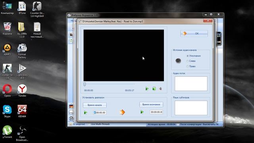
Task: Stop the preview playback
Action: click(x=154, y=89)
